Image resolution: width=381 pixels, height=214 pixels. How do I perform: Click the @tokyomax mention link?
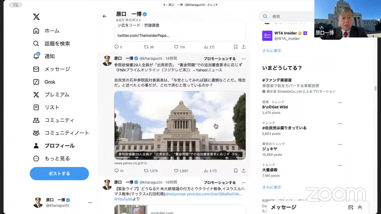(x=175, y=194)
